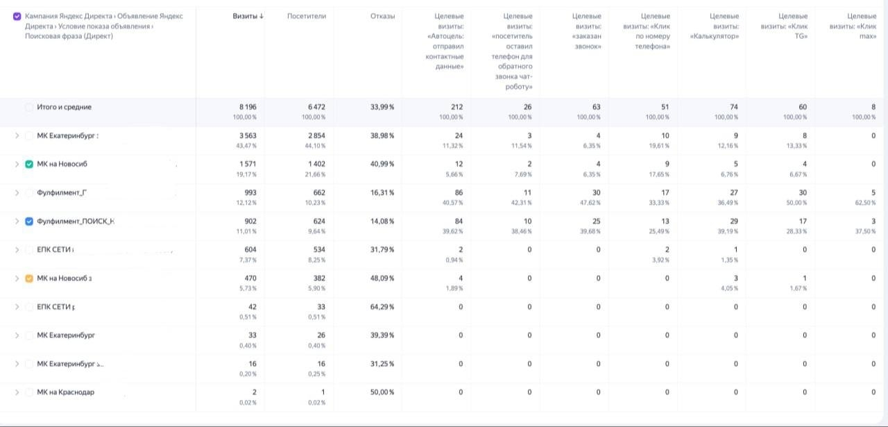Image resolution: width=888 pixels, height=427 pixels.
Task: Sort by Целевые визиты «заказан звонок» column
Action: [586, 31]
